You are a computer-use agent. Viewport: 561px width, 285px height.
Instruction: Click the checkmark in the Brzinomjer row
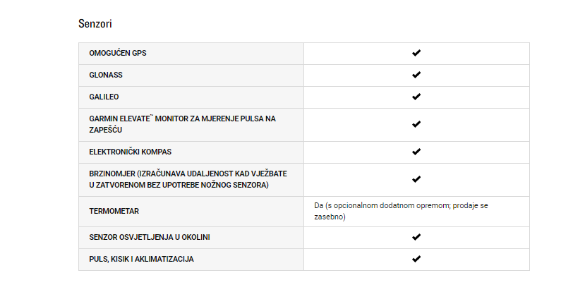[416, 179]
